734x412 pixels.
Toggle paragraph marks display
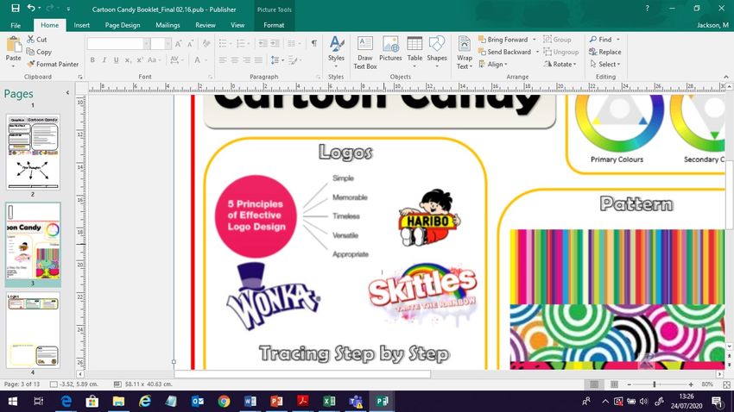313,43
